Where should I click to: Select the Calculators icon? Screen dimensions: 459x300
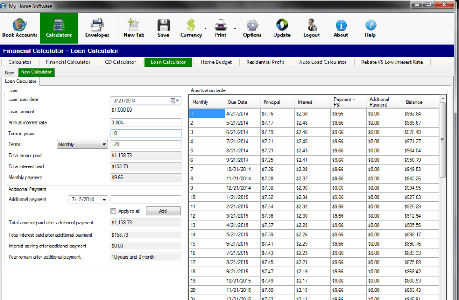click(58, 28)
